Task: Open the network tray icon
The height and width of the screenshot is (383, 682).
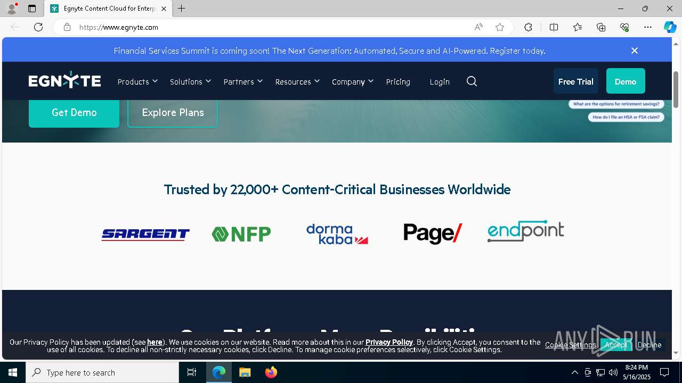Action: click(600, 372)
